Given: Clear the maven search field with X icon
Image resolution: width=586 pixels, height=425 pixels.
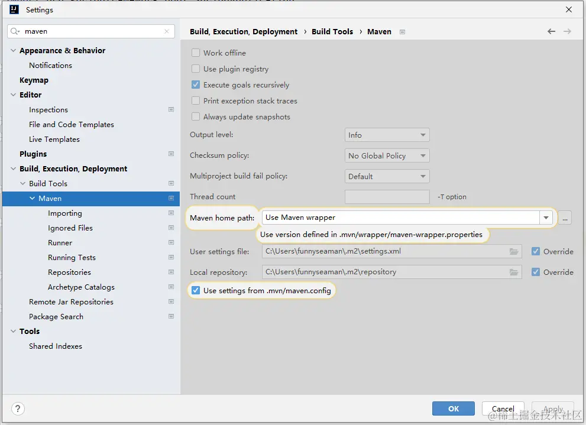Looking at the screenshot, I should coord(167,31).
